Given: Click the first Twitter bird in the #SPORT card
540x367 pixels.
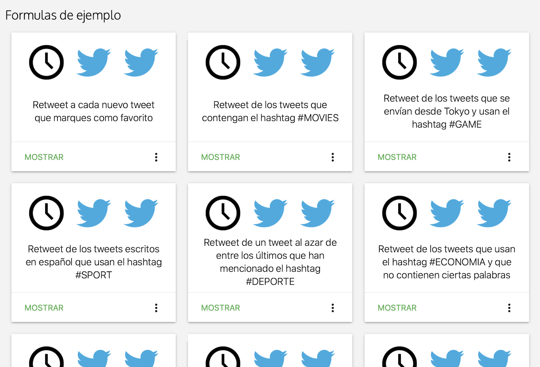Looking at the screenshot, I should [x=94, y=213].
